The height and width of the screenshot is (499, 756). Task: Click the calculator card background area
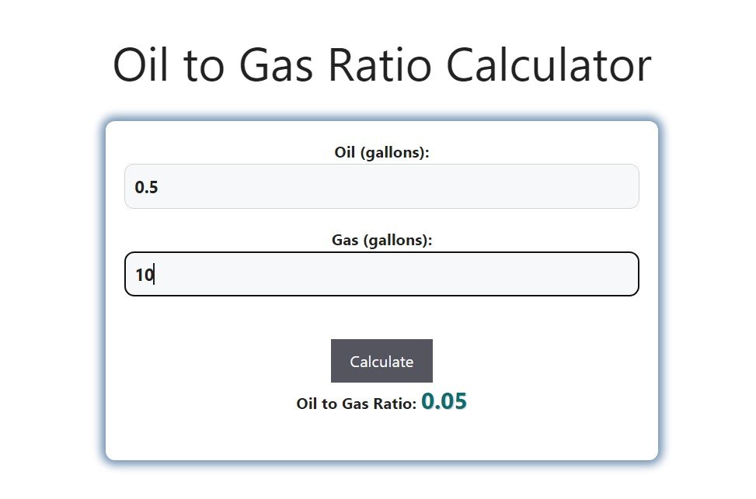pos(381,438)
